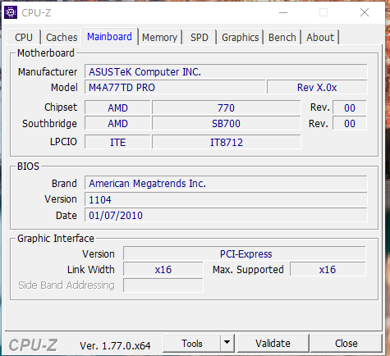This screenshot has width=390, height=356.
Task: Click the Chipset model 770 value
Action: 227,107
